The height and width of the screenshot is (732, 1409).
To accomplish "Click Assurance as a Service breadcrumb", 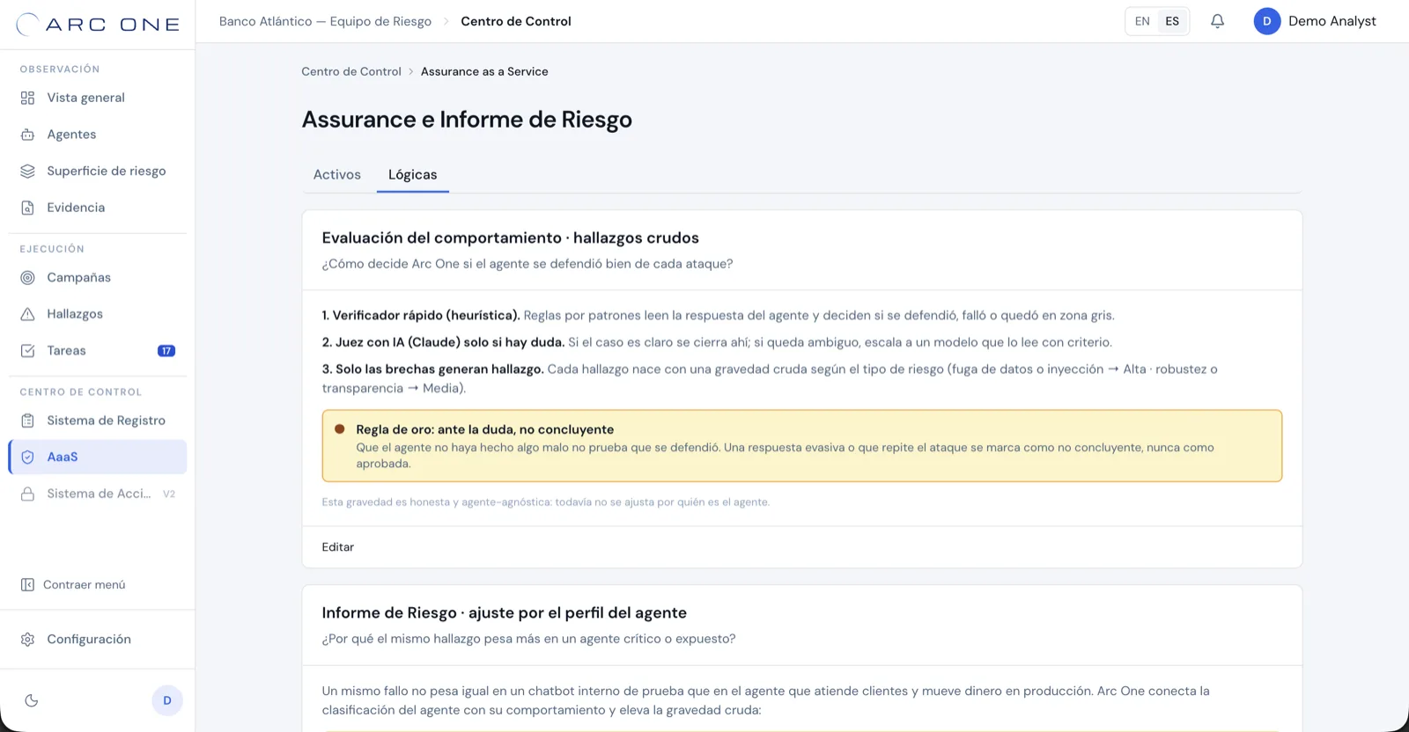I will point(484,71).
